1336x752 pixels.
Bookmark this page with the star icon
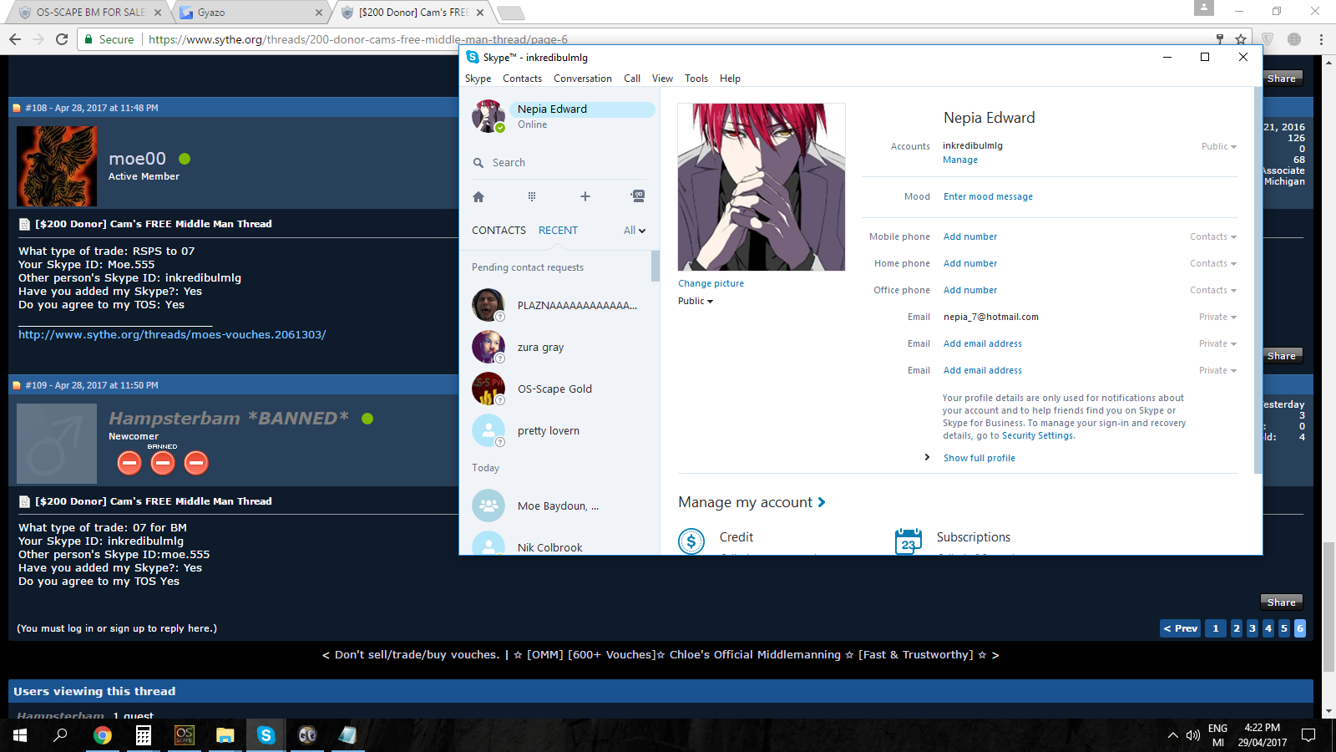[1241, 39]
